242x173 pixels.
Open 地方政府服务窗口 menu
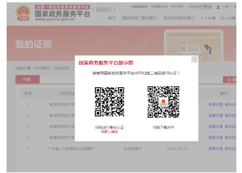pos(179,18)
